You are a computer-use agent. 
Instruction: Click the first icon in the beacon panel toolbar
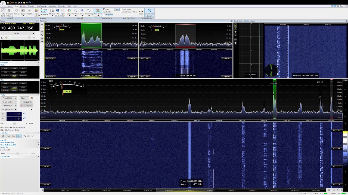(235, 24)
